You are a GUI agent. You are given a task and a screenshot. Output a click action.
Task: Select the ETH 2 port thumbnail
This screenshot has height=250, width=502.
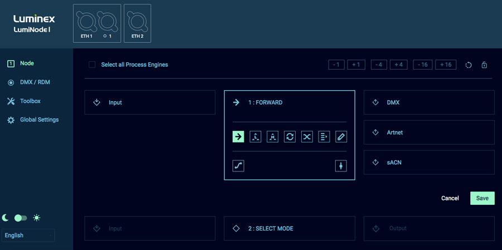pos(137,23)
